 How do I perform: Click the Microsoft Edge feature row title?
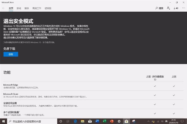pyautogui.click(x=11, y=85)
